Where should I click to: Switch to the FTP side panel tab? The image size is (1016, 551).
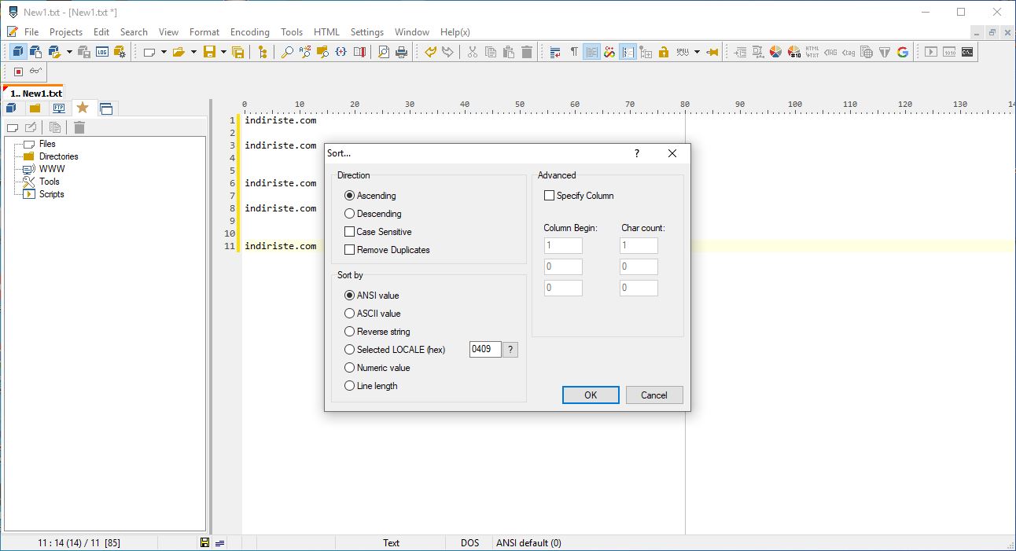coord(59,108)
